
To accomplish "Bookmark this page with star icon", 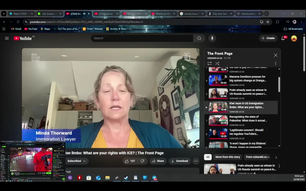I will pyautogui.click(x=268, y=22).
